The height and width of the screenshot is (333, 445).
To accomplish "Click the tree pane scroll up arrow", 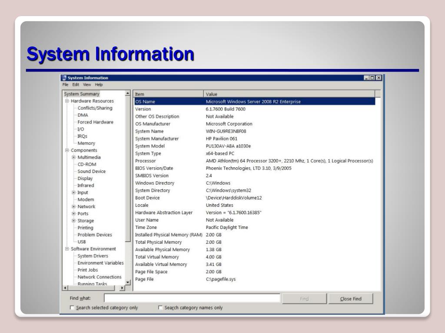I will point(128,93).
